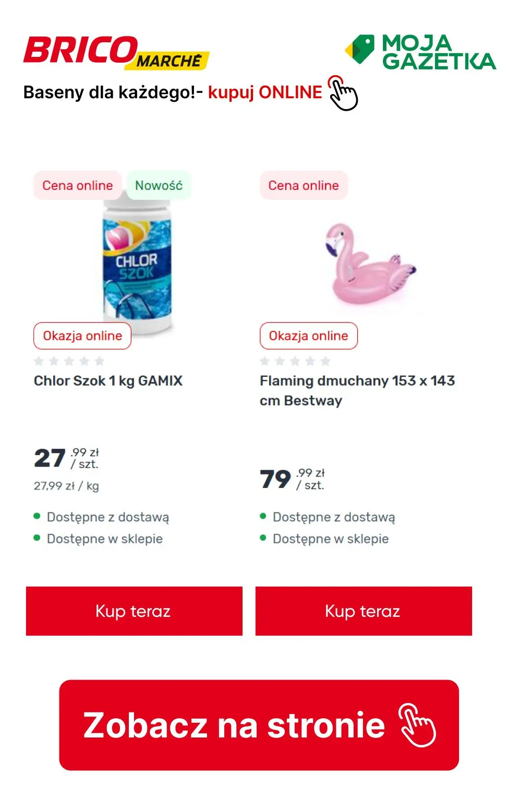Expand the Okazja online badge for the flamingo
The height and width of the screenshot is (809, 520).
pos(309,336)
